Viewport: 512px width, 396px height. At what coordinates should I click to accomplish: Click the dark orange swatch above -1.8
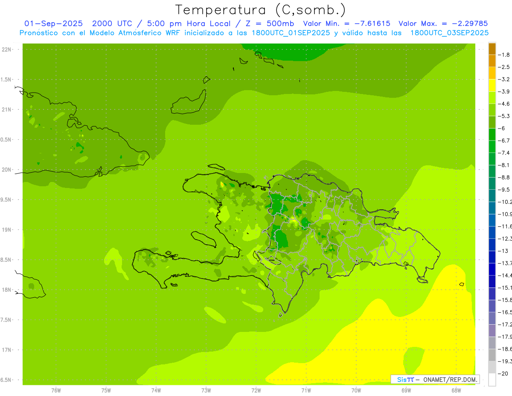coord(492,49)
